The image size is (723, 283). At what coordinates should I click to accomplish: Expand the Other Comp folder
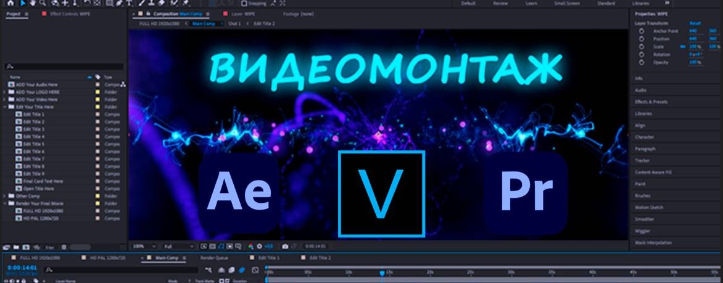[x=5, y=196]
